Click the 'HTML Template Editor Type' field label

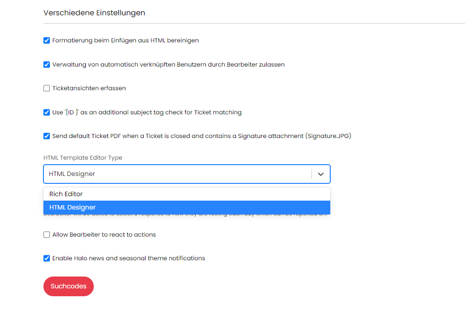tap(83, 158)
